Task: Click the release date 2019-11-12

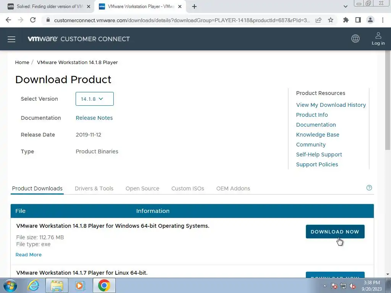Action: 89,135
